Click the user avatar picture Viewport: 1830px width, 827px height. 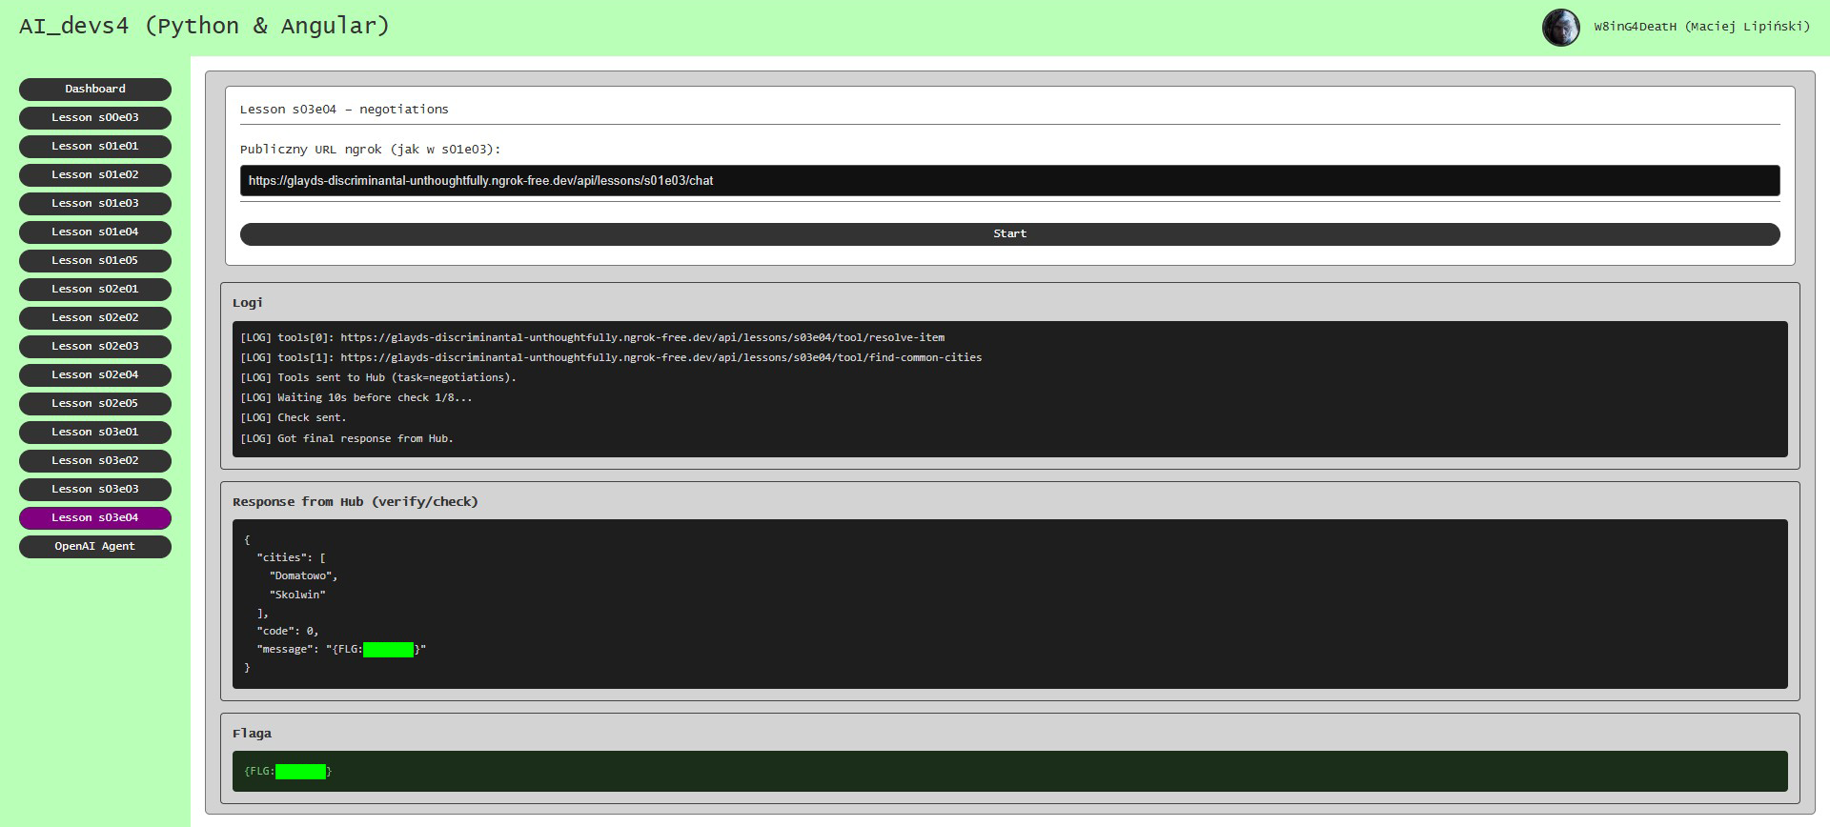click(x=1560, y=28)
